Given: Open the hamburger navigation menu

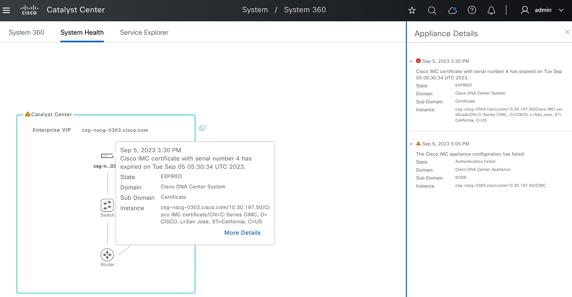Looking at the screenshot, I should pyautogui.click(x=6, y=10).
